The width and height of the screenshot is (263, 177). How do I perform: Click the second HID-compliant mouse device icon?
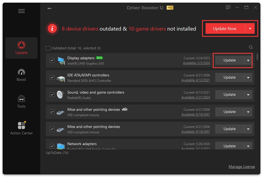click(60, 130)
